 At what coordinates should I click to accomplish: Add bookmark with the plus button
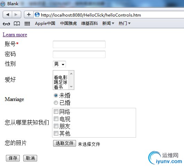(x=29, y=15)
